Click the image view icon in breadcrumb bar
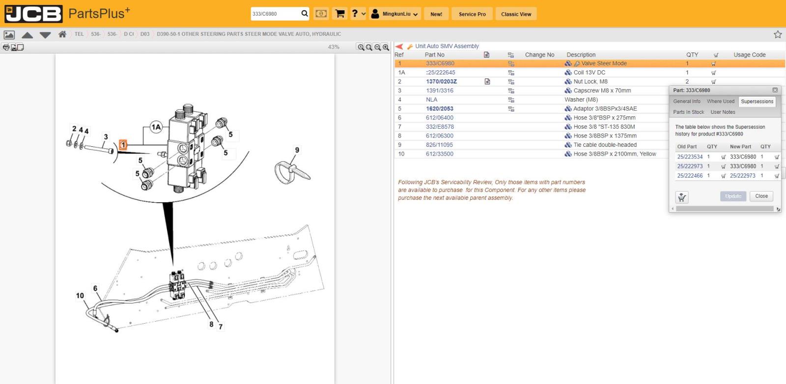Screen dimensions: 786x384 (9, 34)
